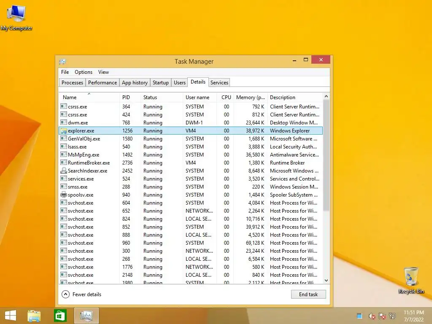Switch to the Performance tab
This screenshot has width=432, height=324.
tap(103, 83)
